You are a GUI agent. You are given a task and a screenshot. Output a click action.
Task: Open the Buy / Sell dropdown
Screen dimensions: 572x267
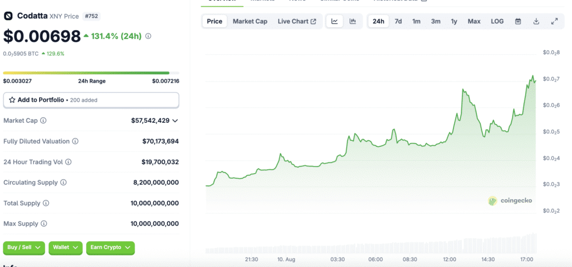pos(23,247)
